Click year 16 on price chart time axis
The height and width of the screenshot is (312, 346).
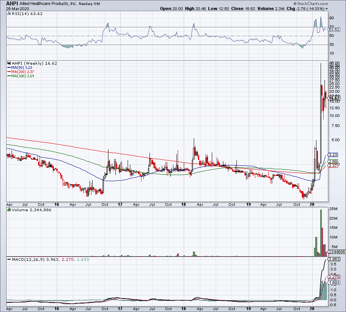point(57,204)
